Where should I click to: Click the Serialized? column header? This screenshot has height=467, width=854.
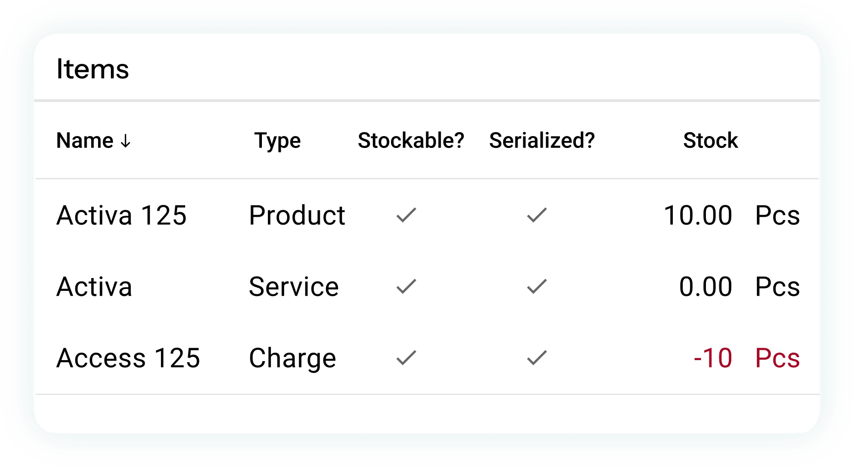[x=542, y=140]
